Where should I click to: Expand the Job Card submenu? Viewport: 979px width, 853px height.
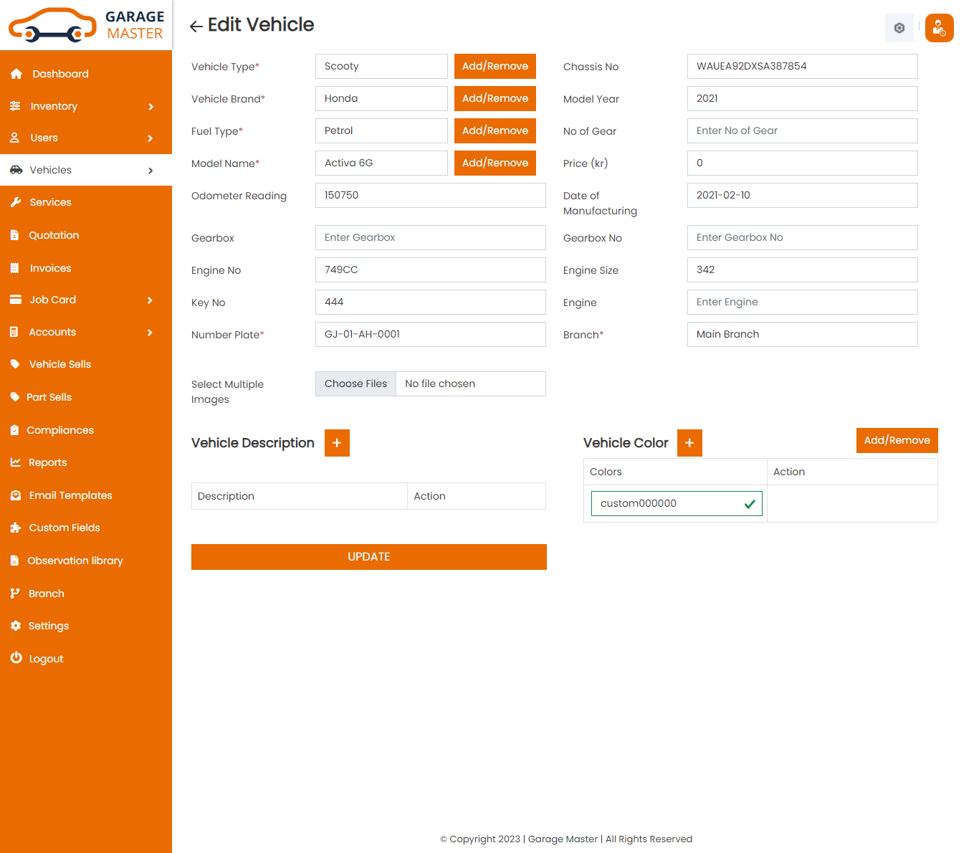pyautogui.click(x=151, y=300)
